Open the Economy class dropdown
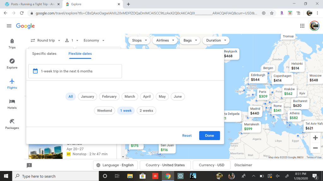 pos(94,41)
